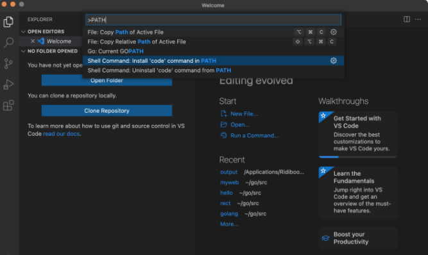This screenshot has height=255, width=428.
Task: Open the Extensions view icon
Action: [8, 106]
